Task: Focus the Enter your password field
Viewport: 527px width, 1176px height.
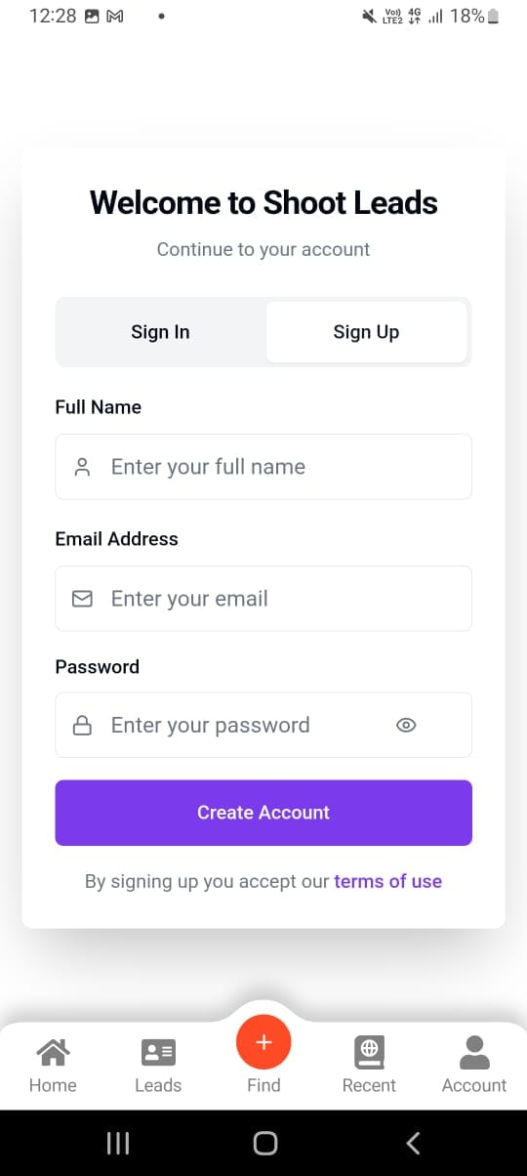Action: (263, 725)
